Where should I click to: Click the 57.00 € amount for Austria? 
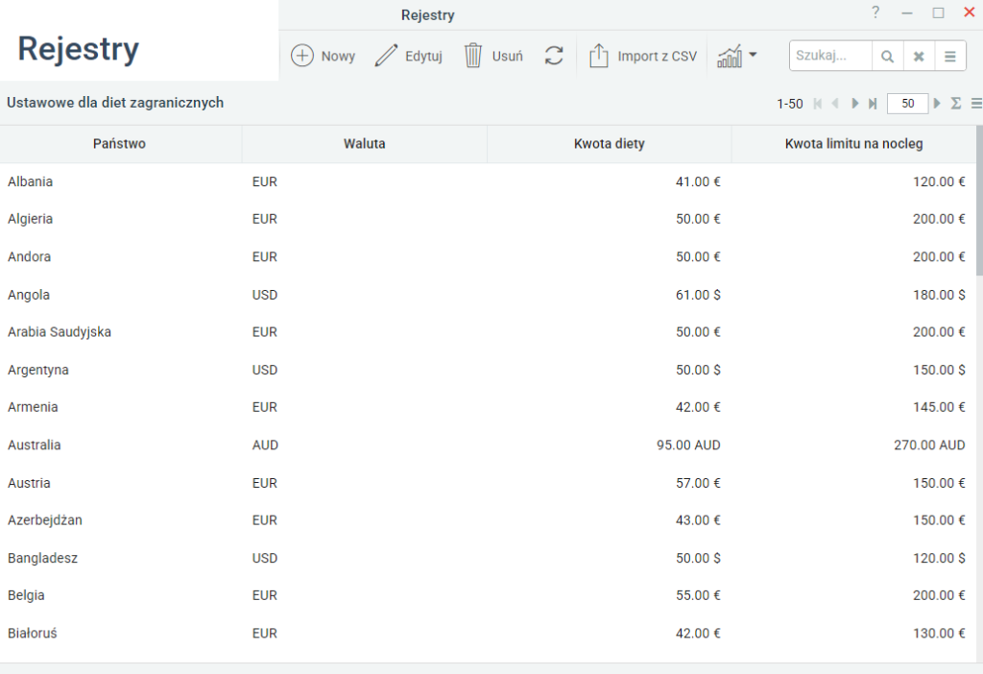click(x=698, y=483)
